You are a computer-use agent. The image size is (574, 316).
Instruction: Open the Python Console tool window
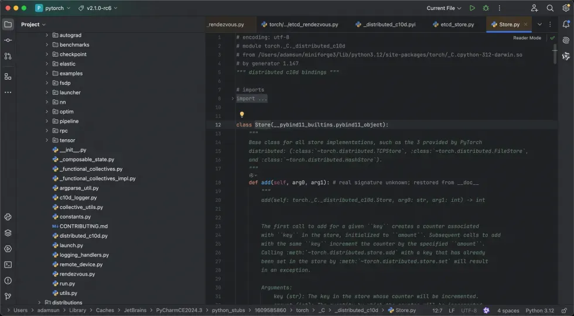coord(8,217)
